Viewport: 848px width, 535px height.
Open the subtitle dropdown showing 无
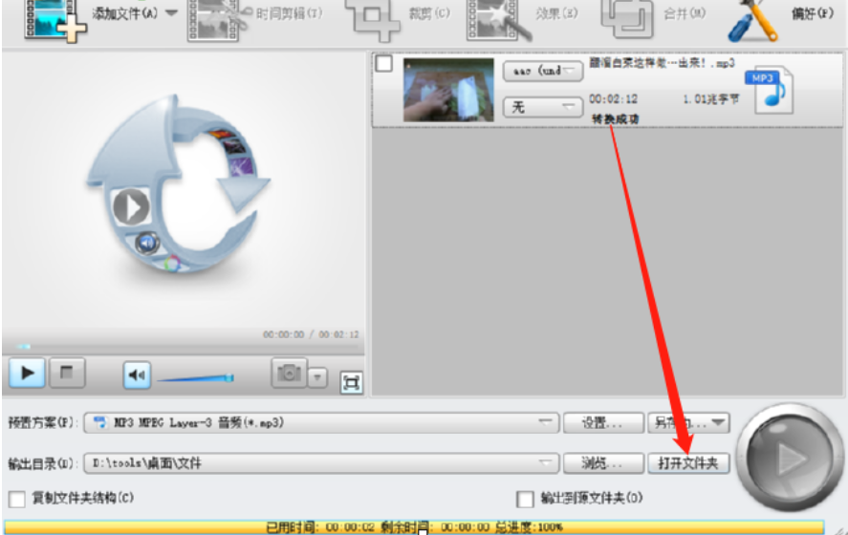tap(543, 106)
